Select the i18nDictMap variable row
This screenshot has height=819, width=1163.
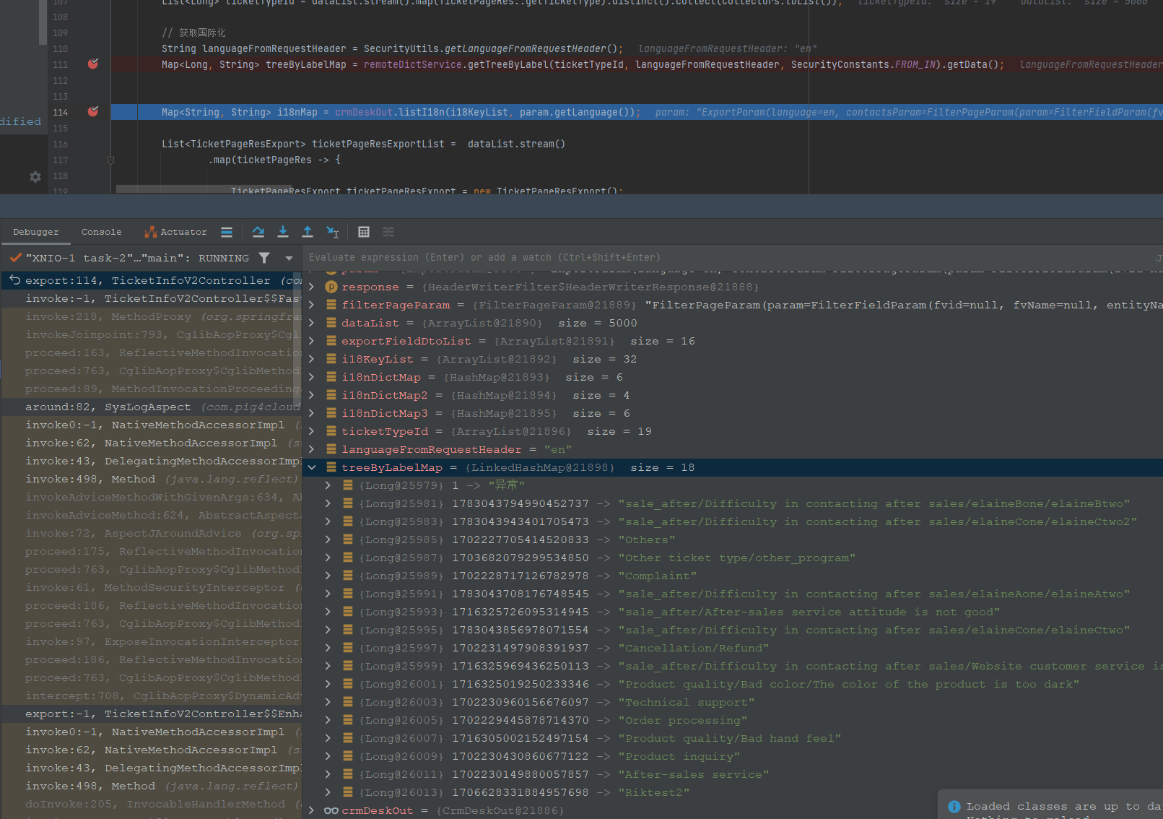click(x=733, y=377)
